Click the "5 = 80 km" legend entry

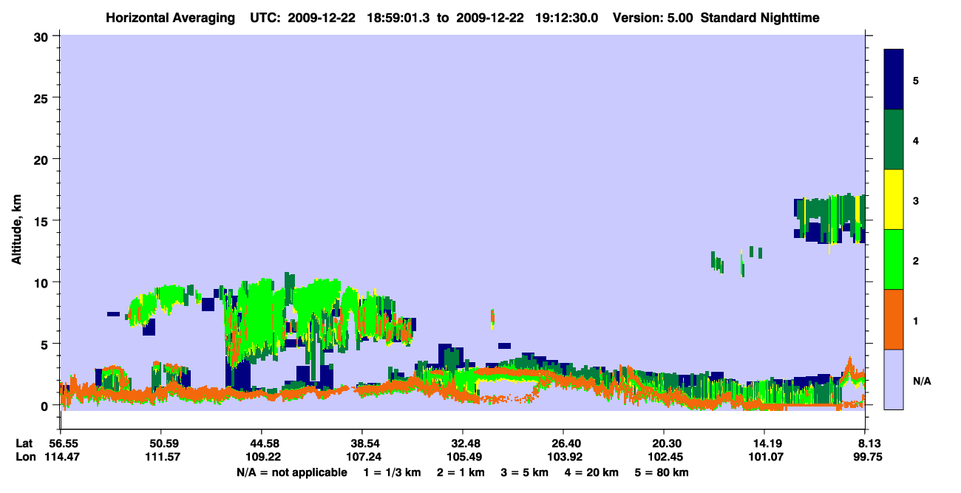662,472
